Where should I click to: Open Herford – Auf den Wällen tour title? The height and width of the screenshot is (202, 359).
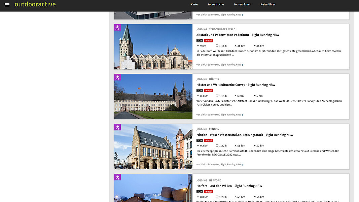tap(229, 186)
